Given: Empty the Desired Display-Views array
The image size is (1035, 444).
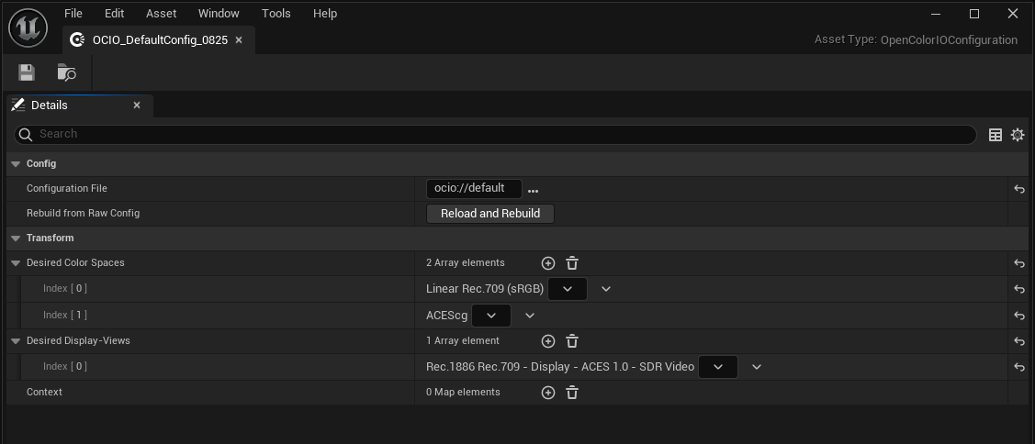Looking at the screenshot, I should pyautogui.click(x=572, y=341).
